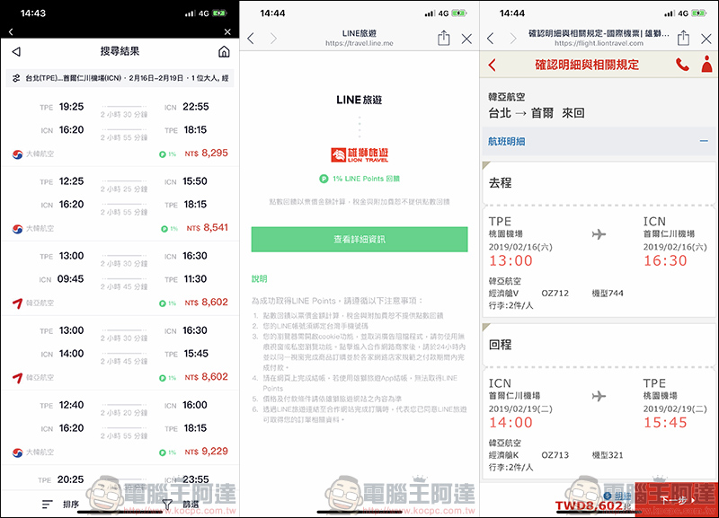Tap the LINE Points 1% badge beside NT$ 8,295
Screen dimensions: 719x518
[167, 154]
